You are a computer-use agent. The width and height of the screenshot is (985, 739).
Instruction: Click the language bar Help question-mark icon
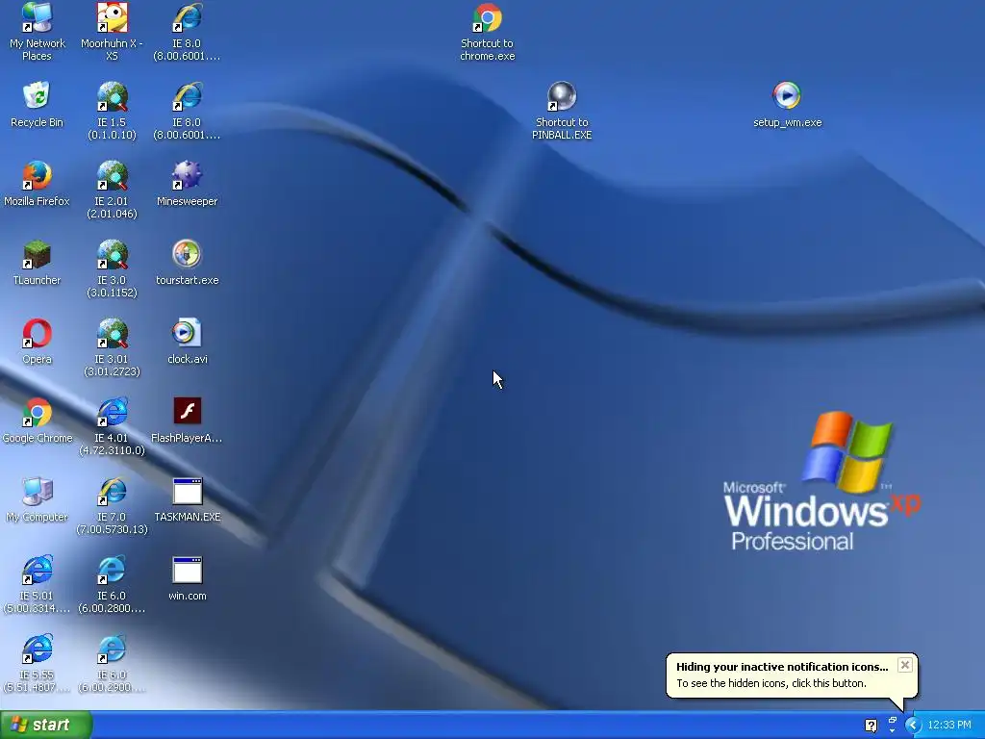point(871,726)
